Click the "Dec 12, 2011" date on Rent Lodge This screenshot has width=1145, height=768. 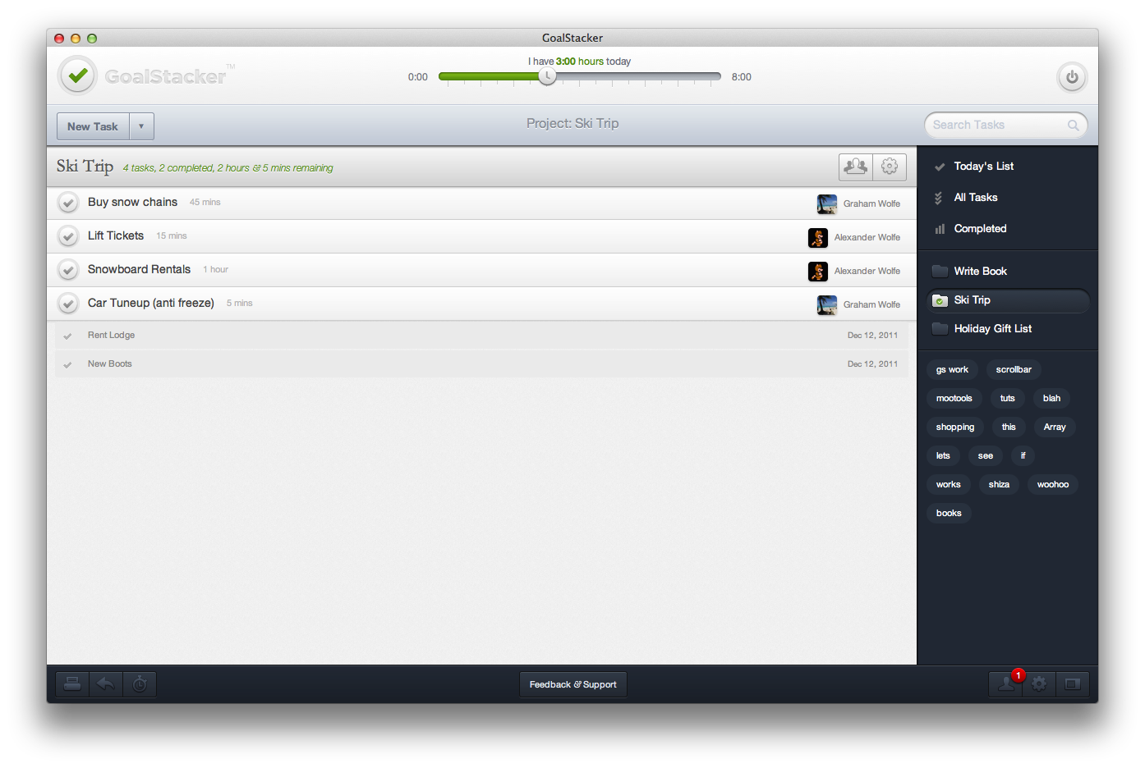pos(872,335)
